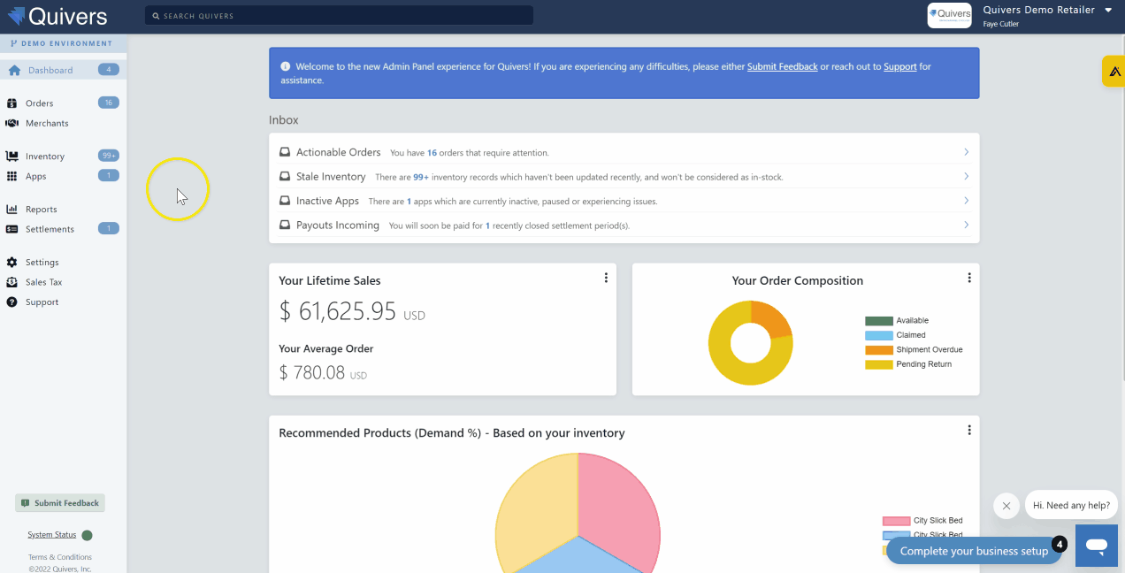The width and height of the screenshot is (1125, 573).
Task: Click the green System Status indicator dot
Action: (87, 535)
